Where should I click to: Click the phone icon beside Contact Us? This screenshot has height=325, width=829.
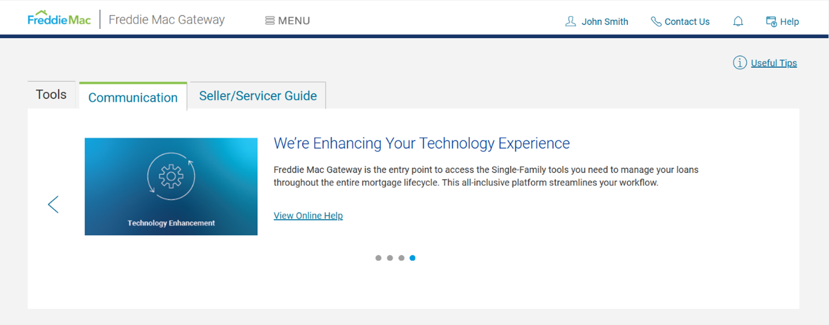[x=656, y=21]
